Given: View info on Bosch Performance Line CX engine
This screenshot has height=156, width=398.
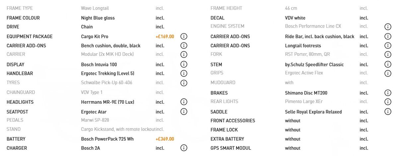Looking at the screenshot, I should point(388,26).
